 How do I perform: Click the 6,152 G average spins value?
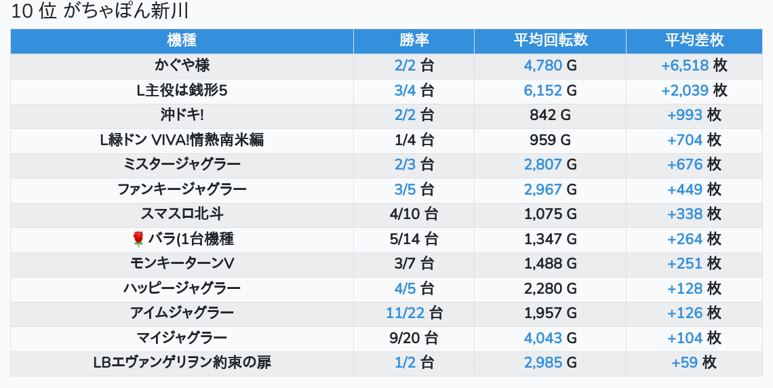(543, 91)
